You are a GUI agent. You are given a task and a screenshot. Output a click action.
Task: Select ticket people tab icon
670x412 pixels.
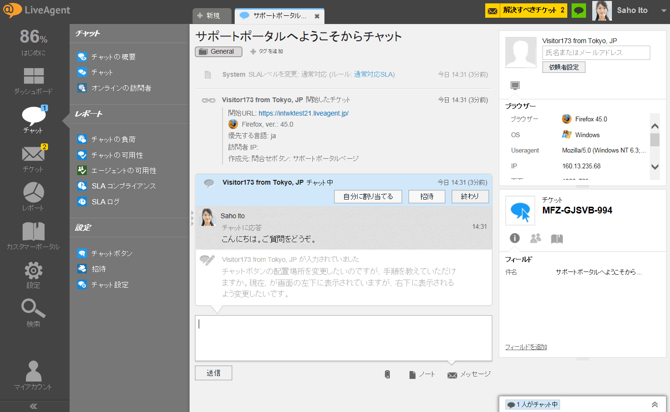coord(536,238)
